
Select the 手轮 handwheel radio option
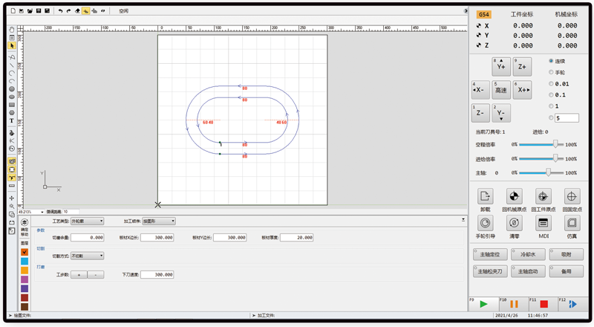coord(551,72)
